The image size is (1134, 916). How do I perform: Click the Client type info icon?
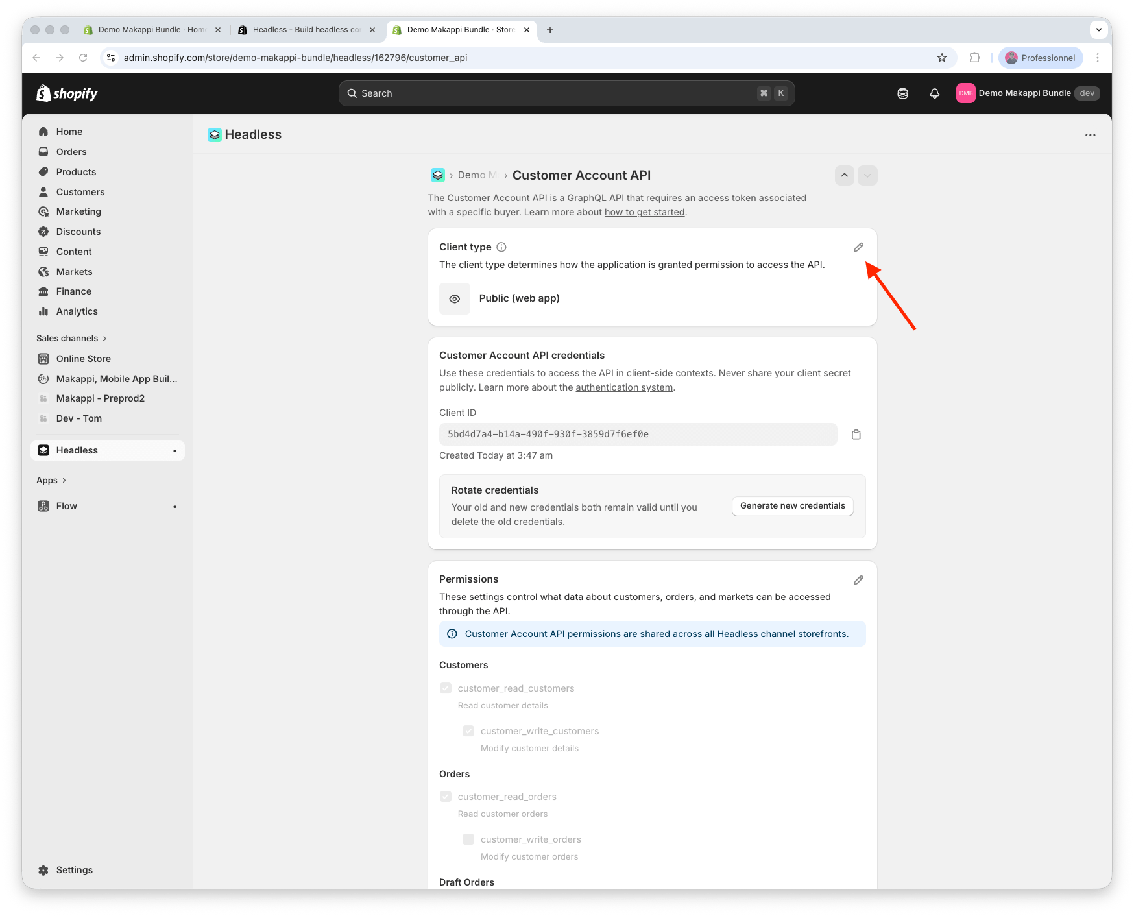tap(501, 247)
